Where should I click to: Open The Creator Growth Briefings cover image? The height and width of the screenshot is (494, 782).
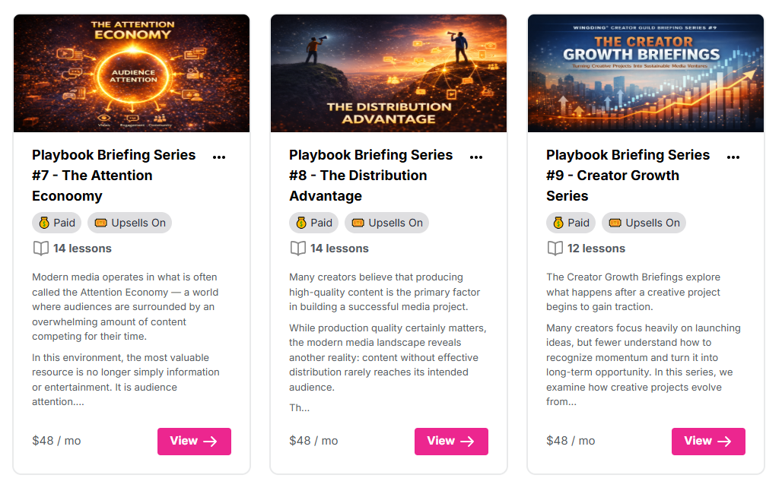pyautogui.click(x=646, y=73)
